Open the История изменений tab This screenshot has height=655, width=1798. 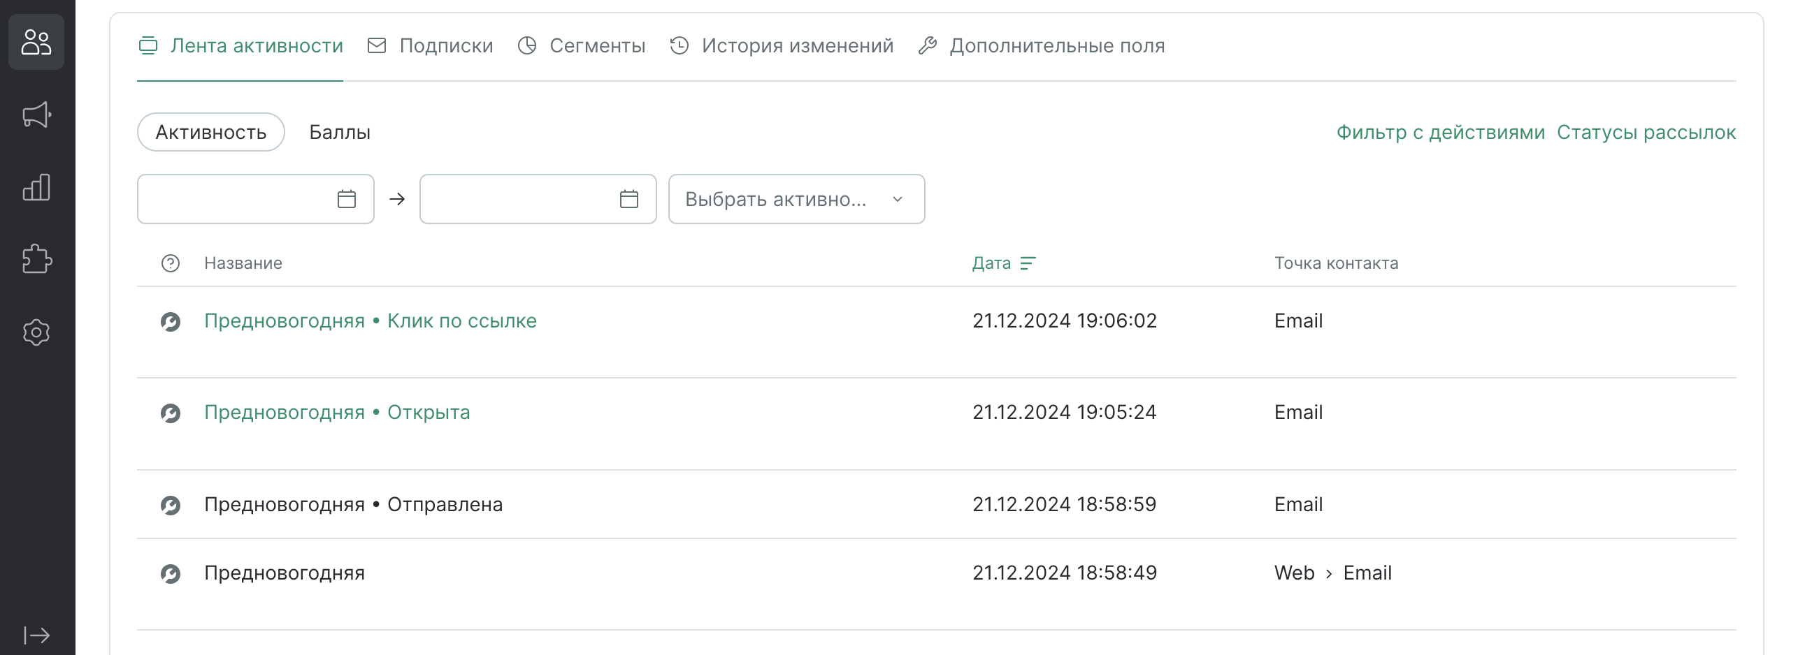[782, 46]
